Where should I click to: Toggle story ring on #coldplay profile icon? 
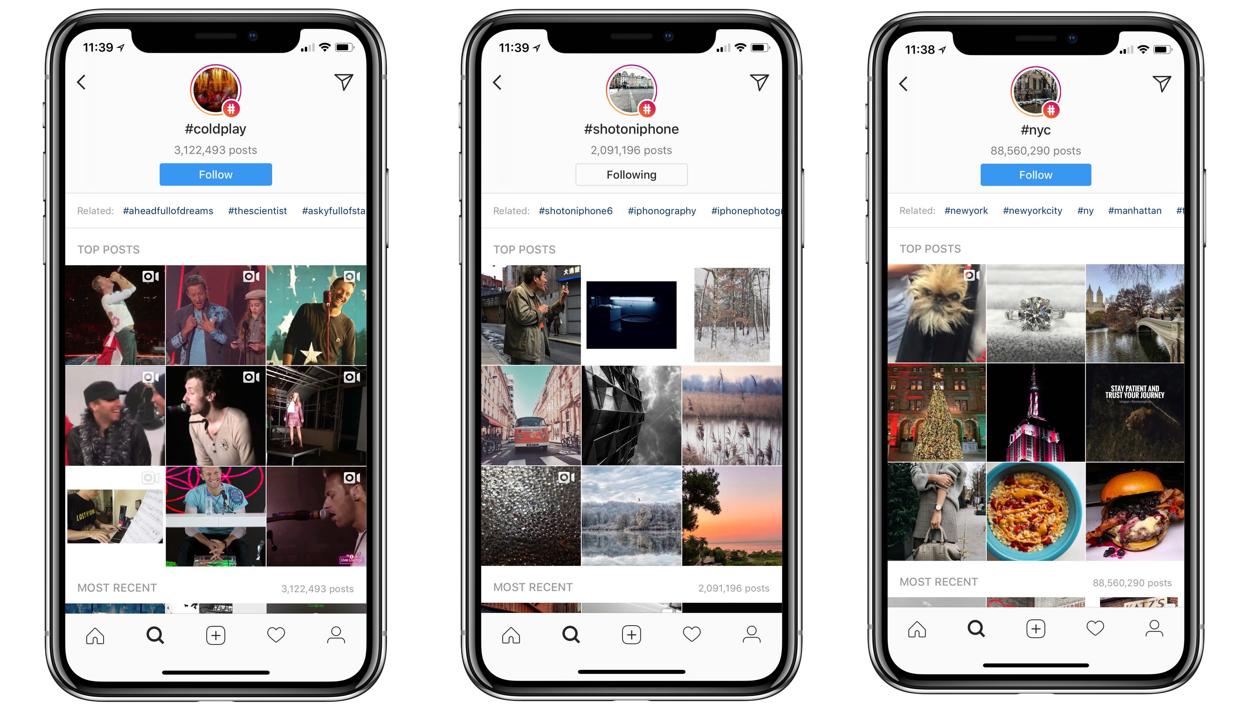click(213, 90)
